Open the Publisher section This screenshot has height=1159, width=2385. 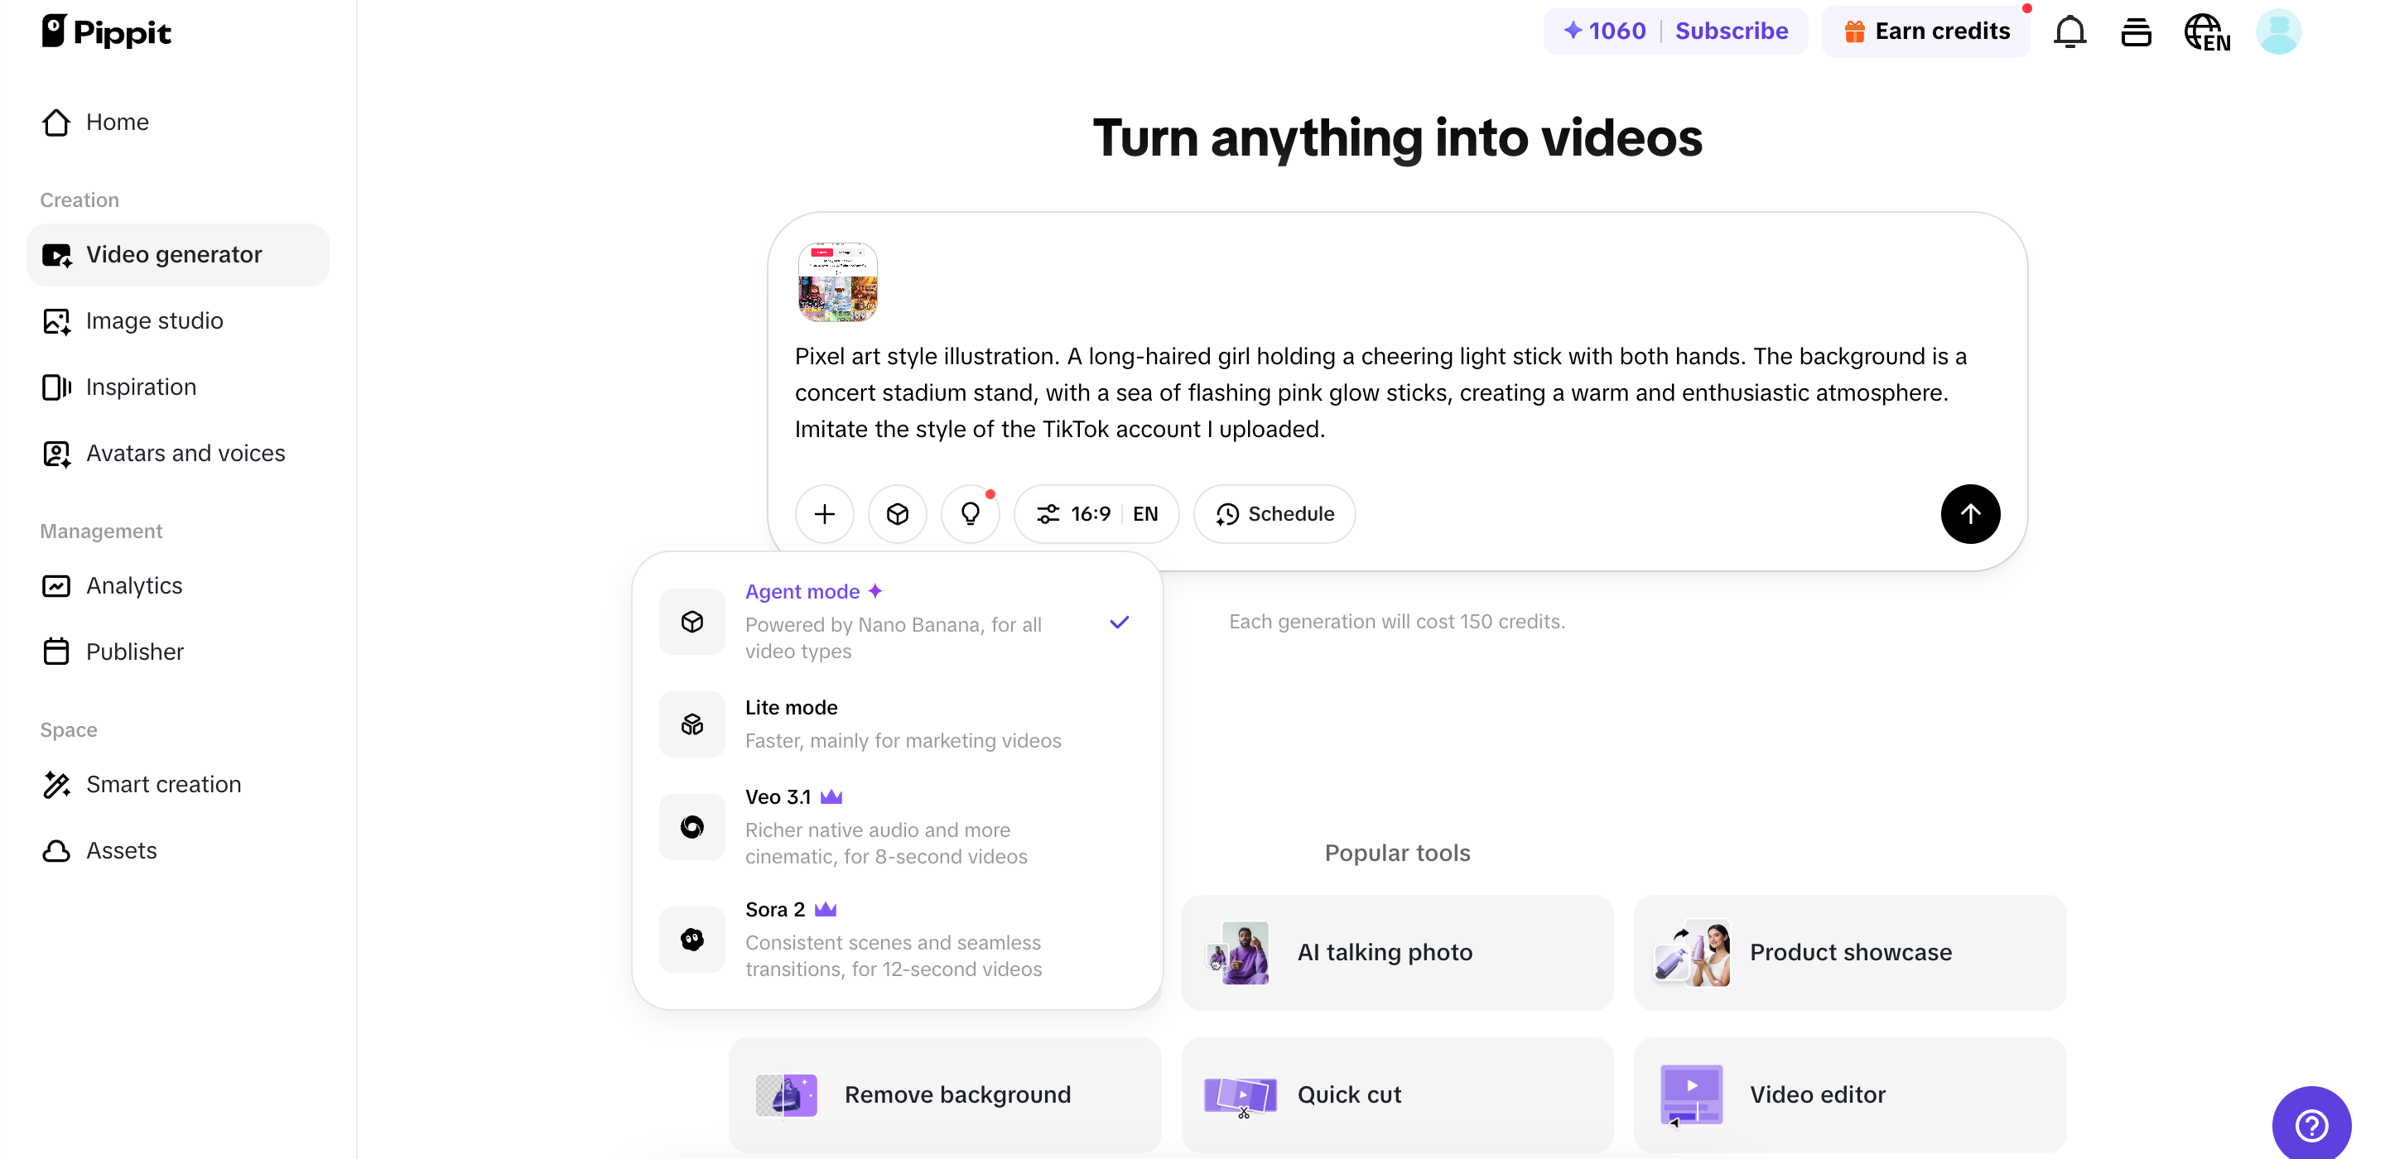(135, 652)
